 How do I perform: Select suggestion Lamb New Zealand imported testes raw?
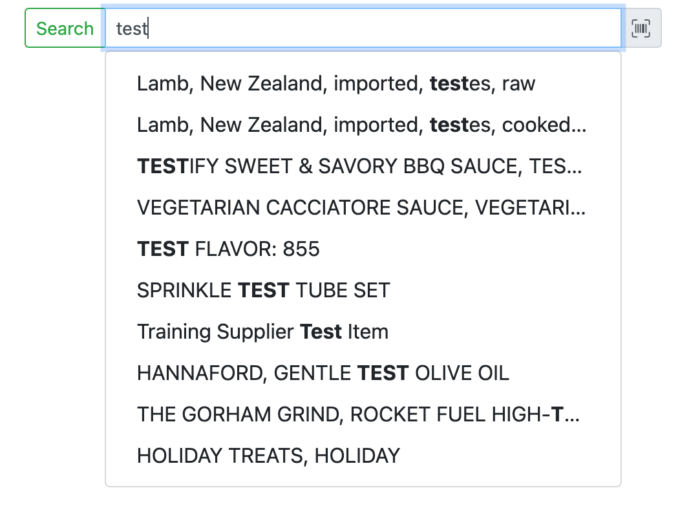[335, 83]
